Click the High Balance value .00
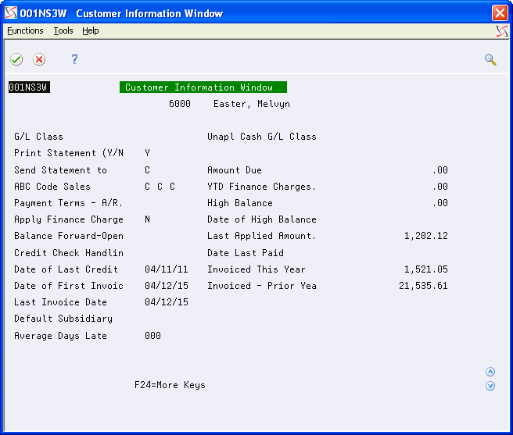This screenshot has height=435, width=513. (x=440, y=203)
